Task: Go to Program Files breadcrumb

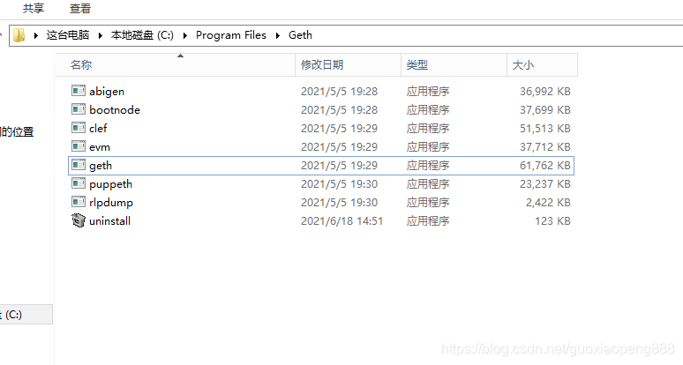Action: 231,35
